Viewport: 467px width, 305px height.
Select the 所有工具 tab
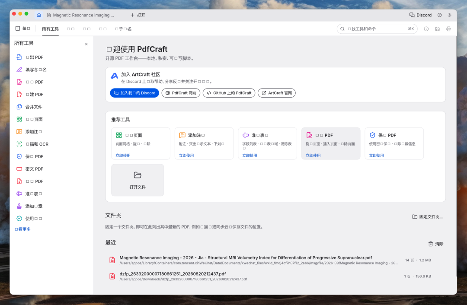(x=50, y=29)
